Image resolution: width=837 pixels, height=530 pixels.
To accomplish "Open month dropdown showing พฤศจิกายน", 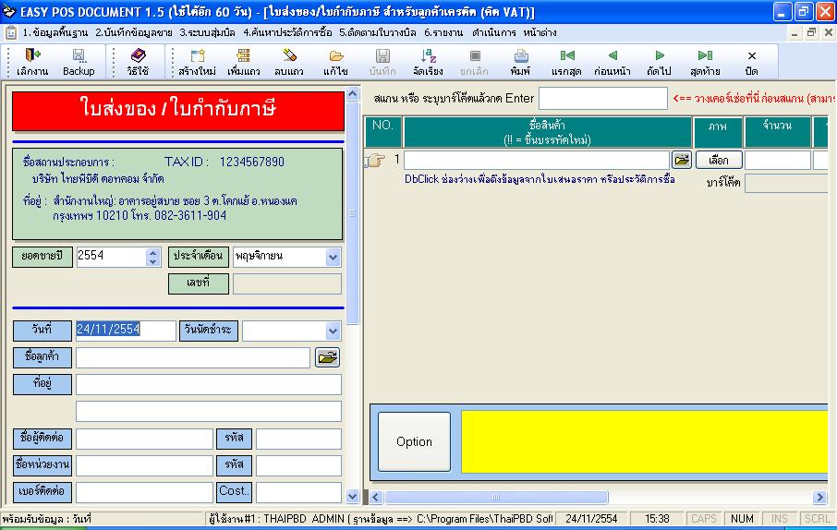I will point(334,258).
